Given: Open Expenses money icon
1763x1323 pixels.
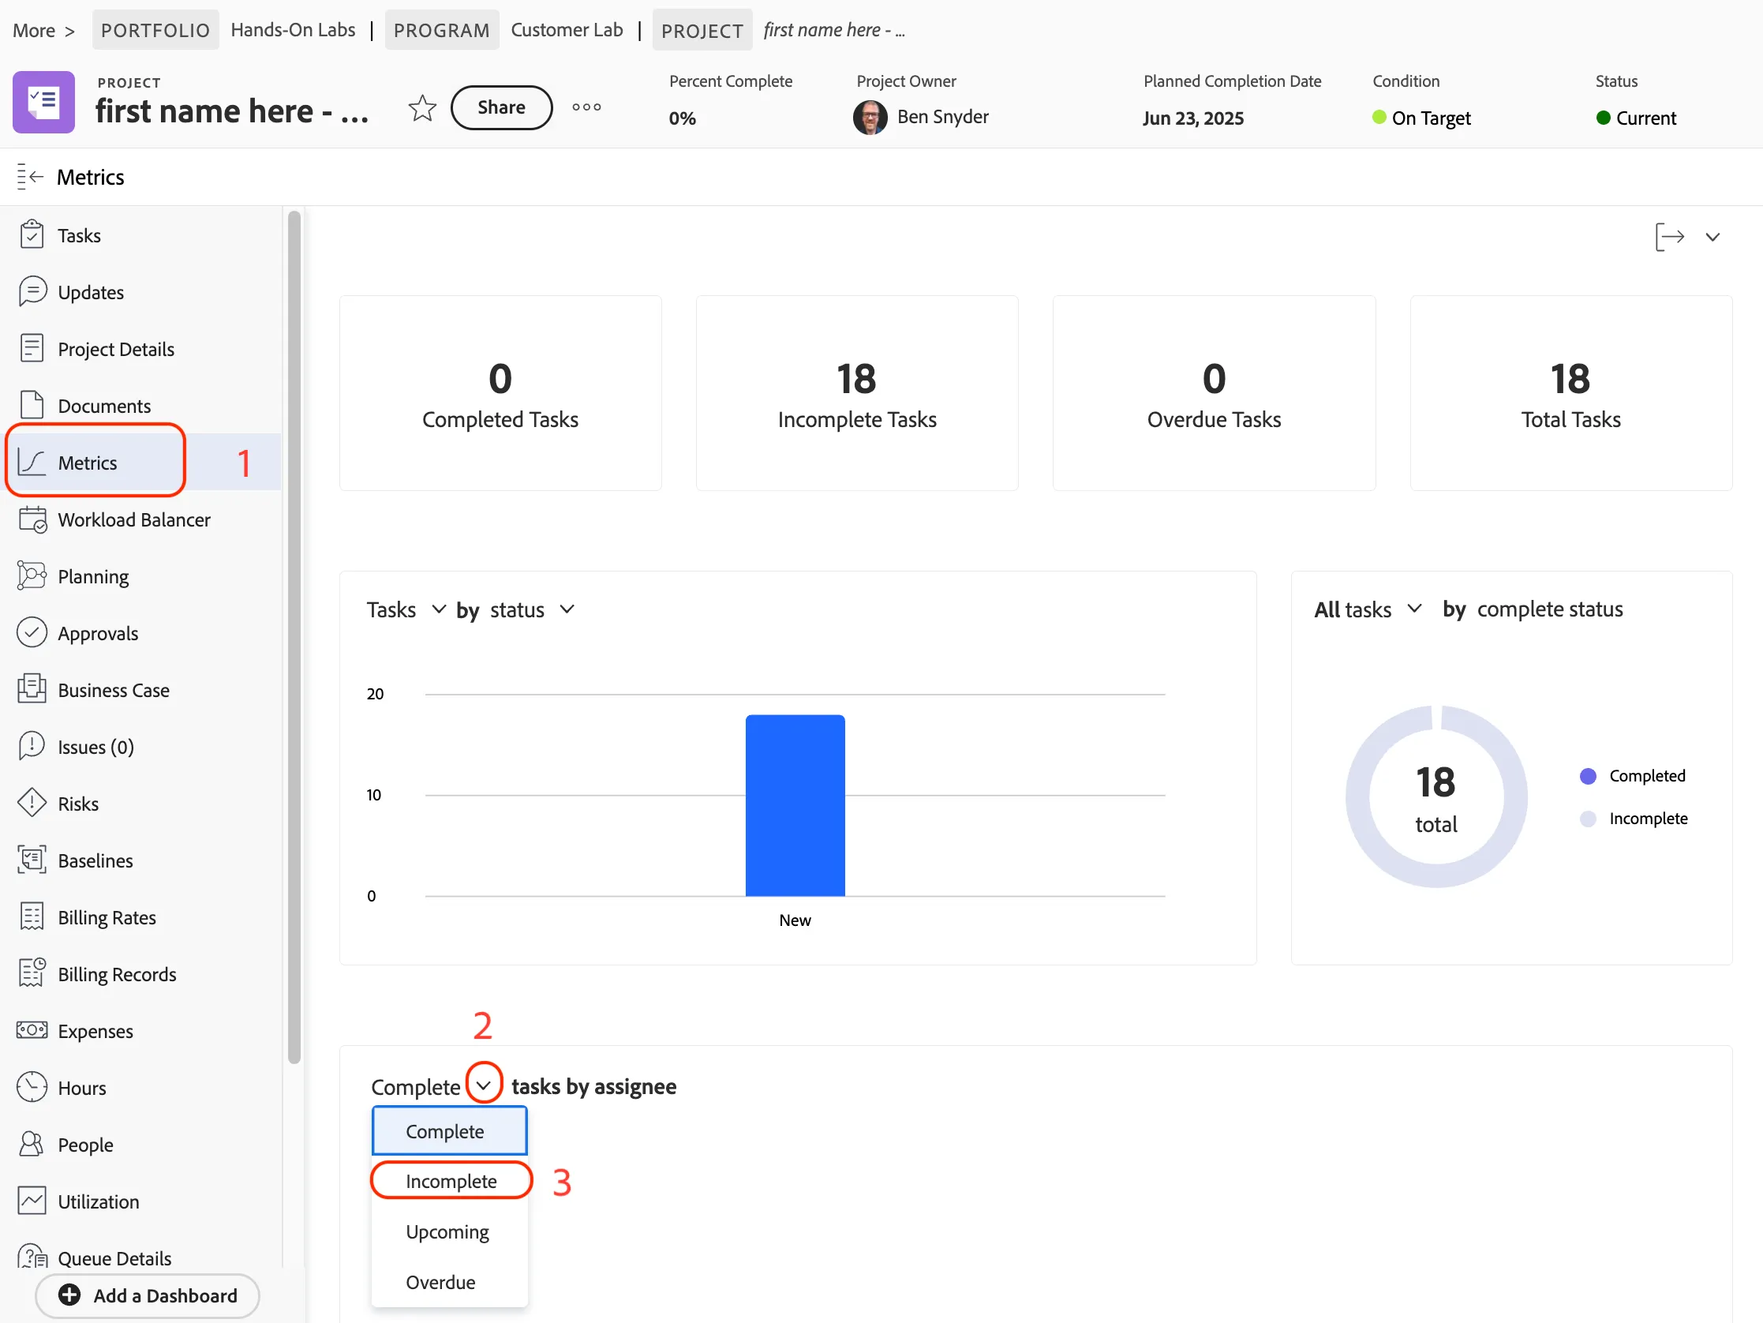Looking at the screenshot, I should [32, 1030].
